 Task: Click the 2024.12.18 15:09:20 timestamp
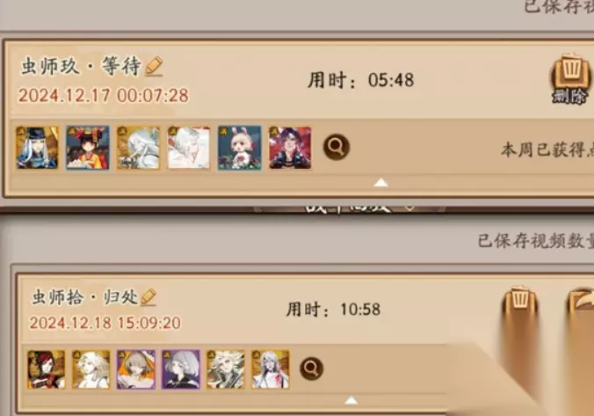(105, 323)
